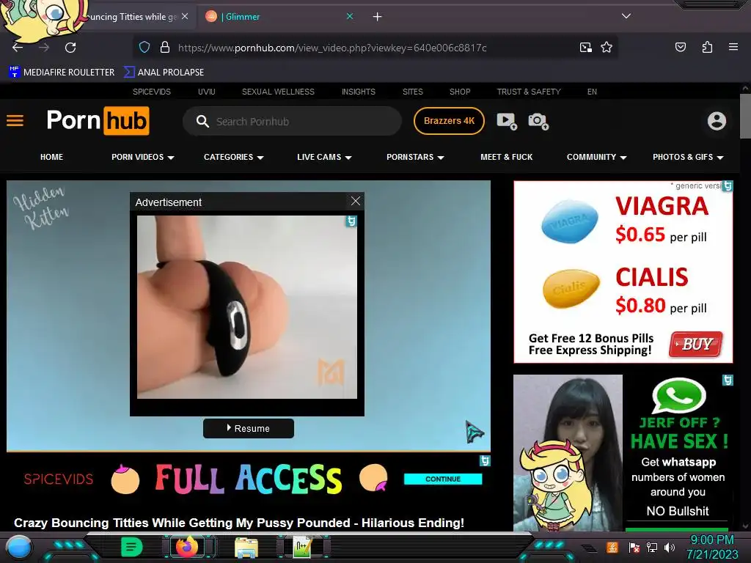
Task: Click the ad info badge on the FULL ACCESS banner
Action: [x=485, y=460]
